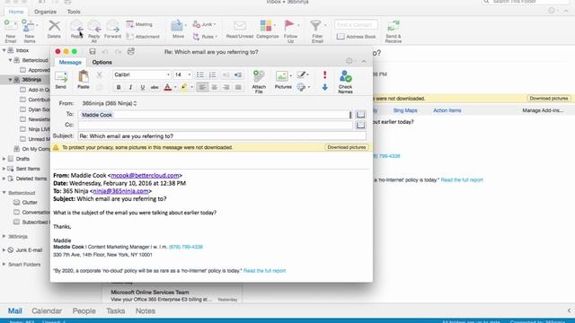Mark message as high importance
Image resolution: width=575 pixels, height=323 pixels.
(324, 74)
